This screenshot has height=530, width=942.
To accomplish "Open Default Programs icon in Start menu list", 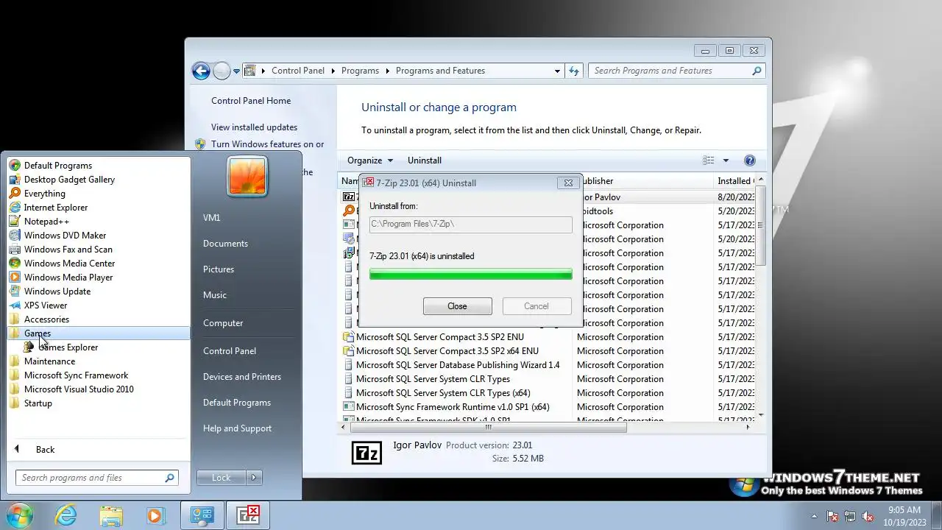I will [15, 166].
